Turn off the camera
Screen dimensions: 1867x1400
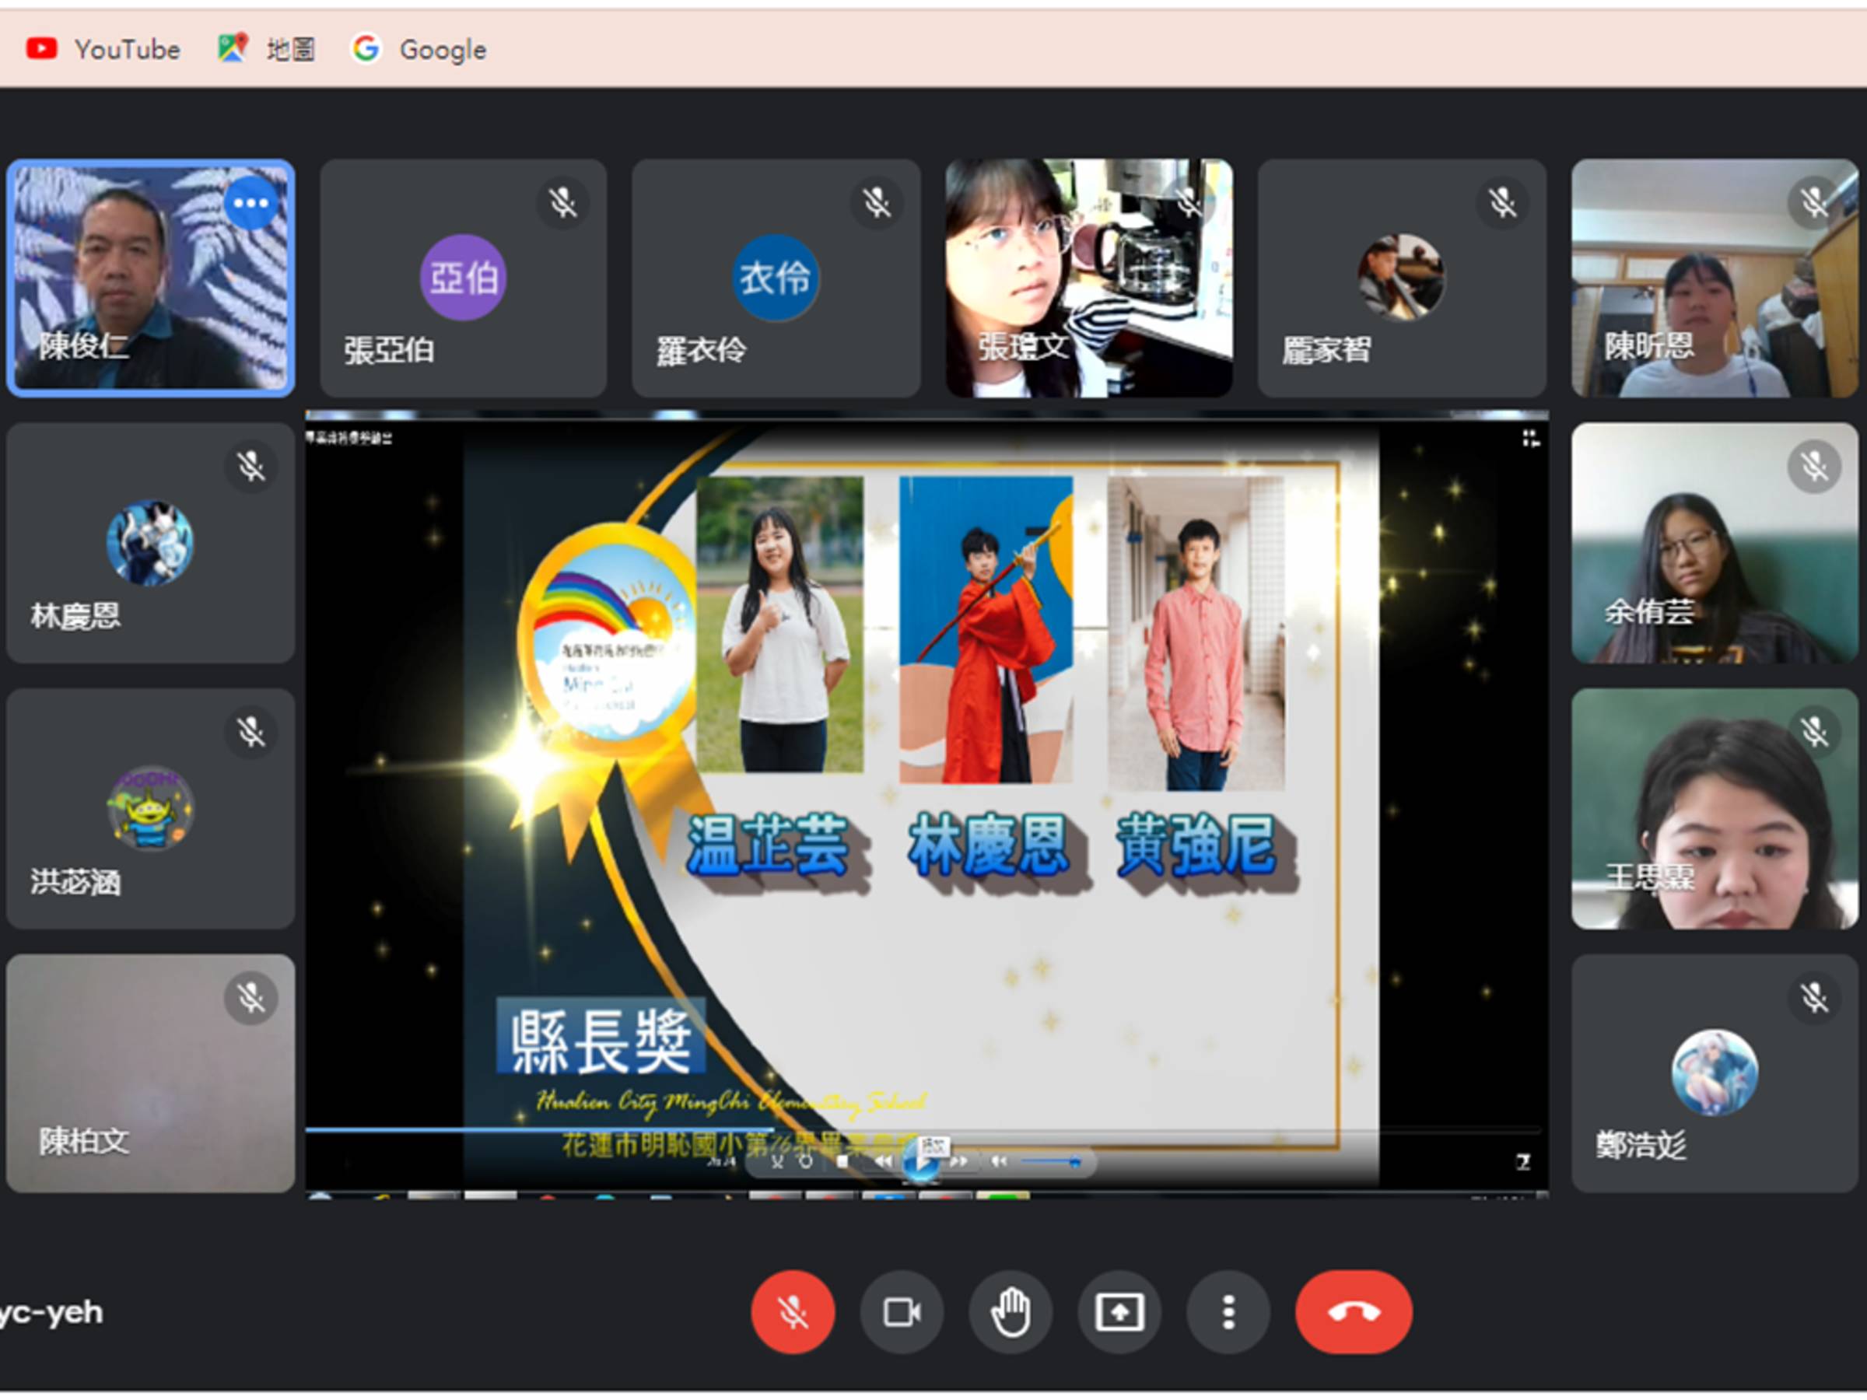pos(901,1311)
